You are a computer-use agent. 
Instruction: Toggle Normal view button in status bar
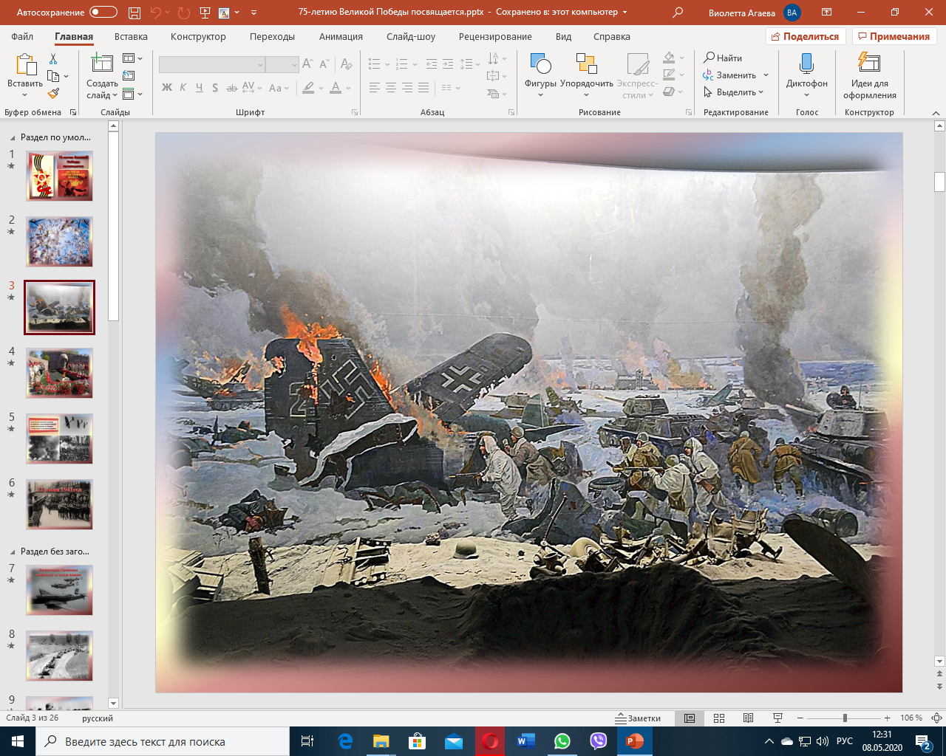point(690,718)
